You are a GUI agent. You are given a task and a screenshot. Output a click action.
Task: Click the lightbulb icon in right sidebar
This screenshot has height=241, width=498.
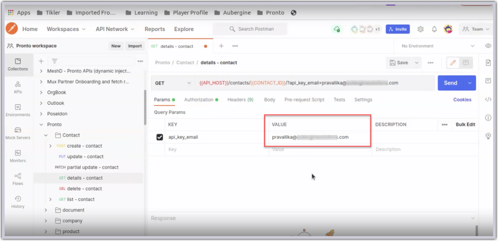tap(488, 136)
